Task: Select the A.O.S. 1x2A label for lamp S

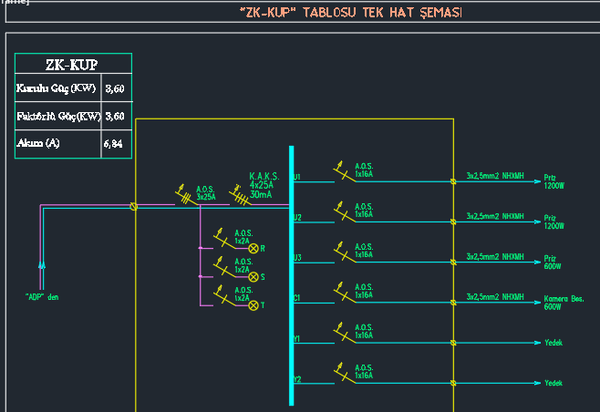Action: (x=243, y=265)
